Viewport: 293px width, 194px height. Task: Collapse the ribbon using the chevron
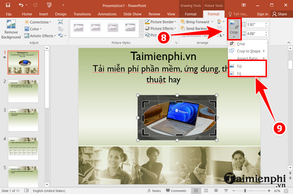[x=289, y=43]
